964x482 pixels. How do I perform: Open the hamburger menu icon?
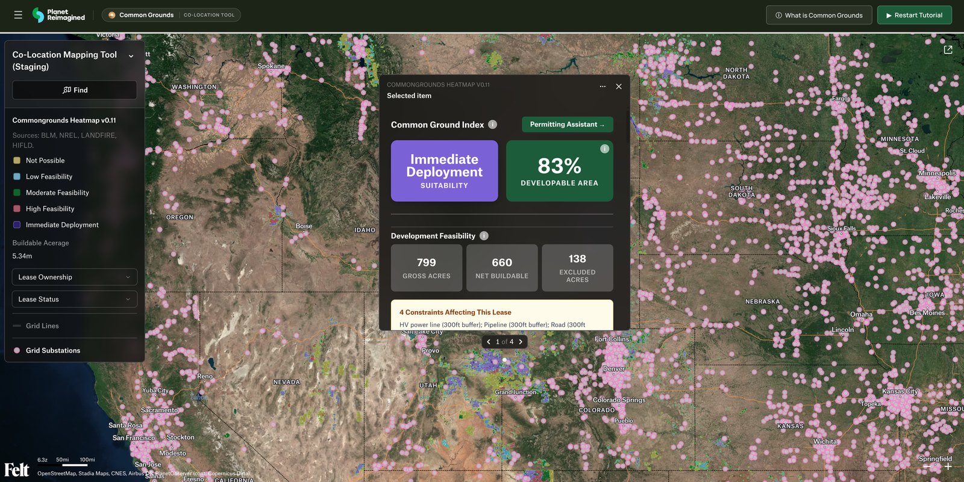[x=18, y=15]
